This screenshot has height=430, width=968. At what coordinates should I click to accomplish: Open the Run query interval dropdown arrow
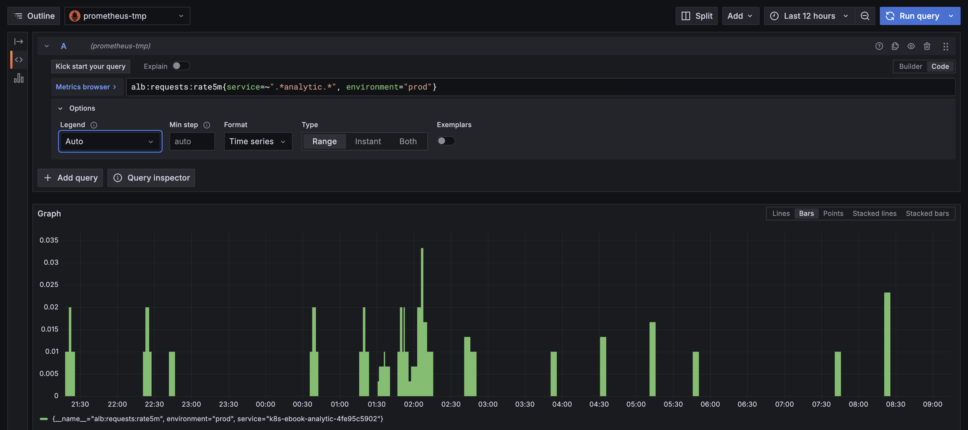click(951, 16)
